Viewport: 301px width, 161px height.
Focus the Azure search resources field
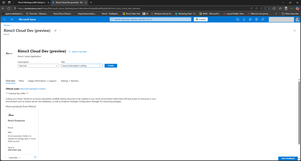click(x=150, y=19)
